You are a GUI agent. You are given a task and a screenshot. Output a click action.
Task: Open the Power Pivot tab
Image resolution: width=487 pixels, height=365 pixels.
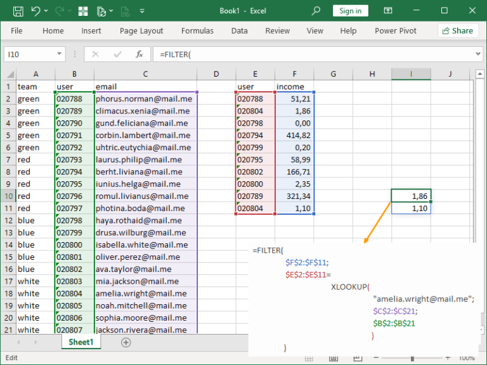point(396,30)
